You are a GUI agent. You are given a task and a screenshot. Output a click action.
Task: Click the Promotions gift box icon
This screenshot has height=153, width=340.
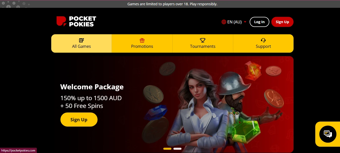[142, 40]
